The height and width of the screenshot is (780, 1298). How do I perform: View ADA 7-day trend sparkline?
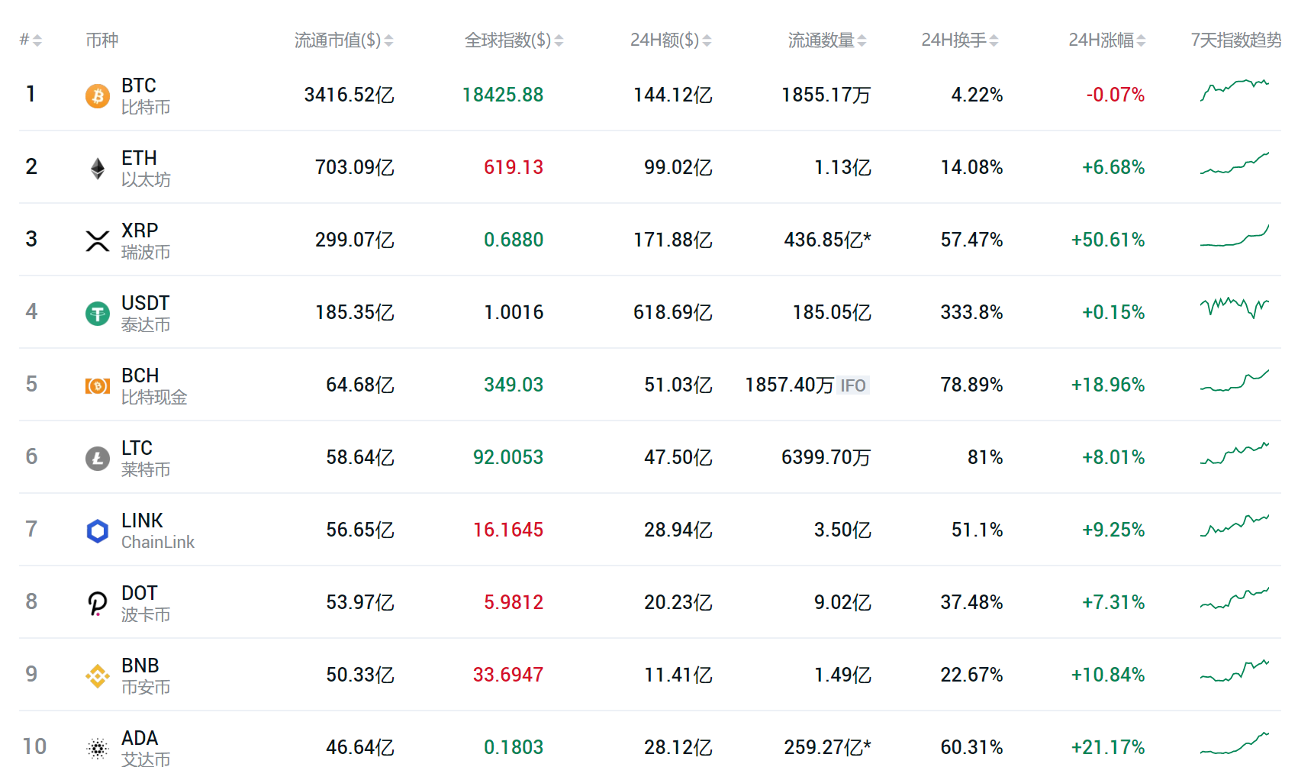pyautogui.click(x=1235, y=743)
